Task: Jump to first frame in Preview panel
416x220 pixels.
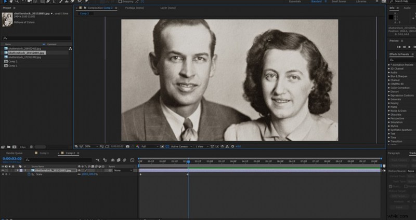Action: pos(399,47)
